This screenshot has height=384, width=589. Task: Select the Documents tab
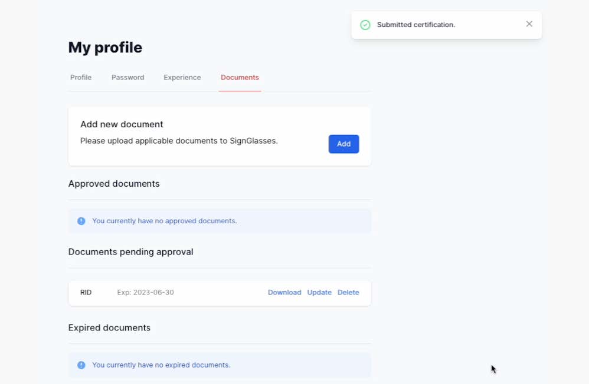(240, 77)
